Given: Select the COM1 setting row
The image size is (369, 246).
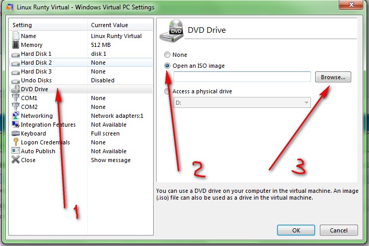Looking at the screenshot, I should (x=81, y=98).
